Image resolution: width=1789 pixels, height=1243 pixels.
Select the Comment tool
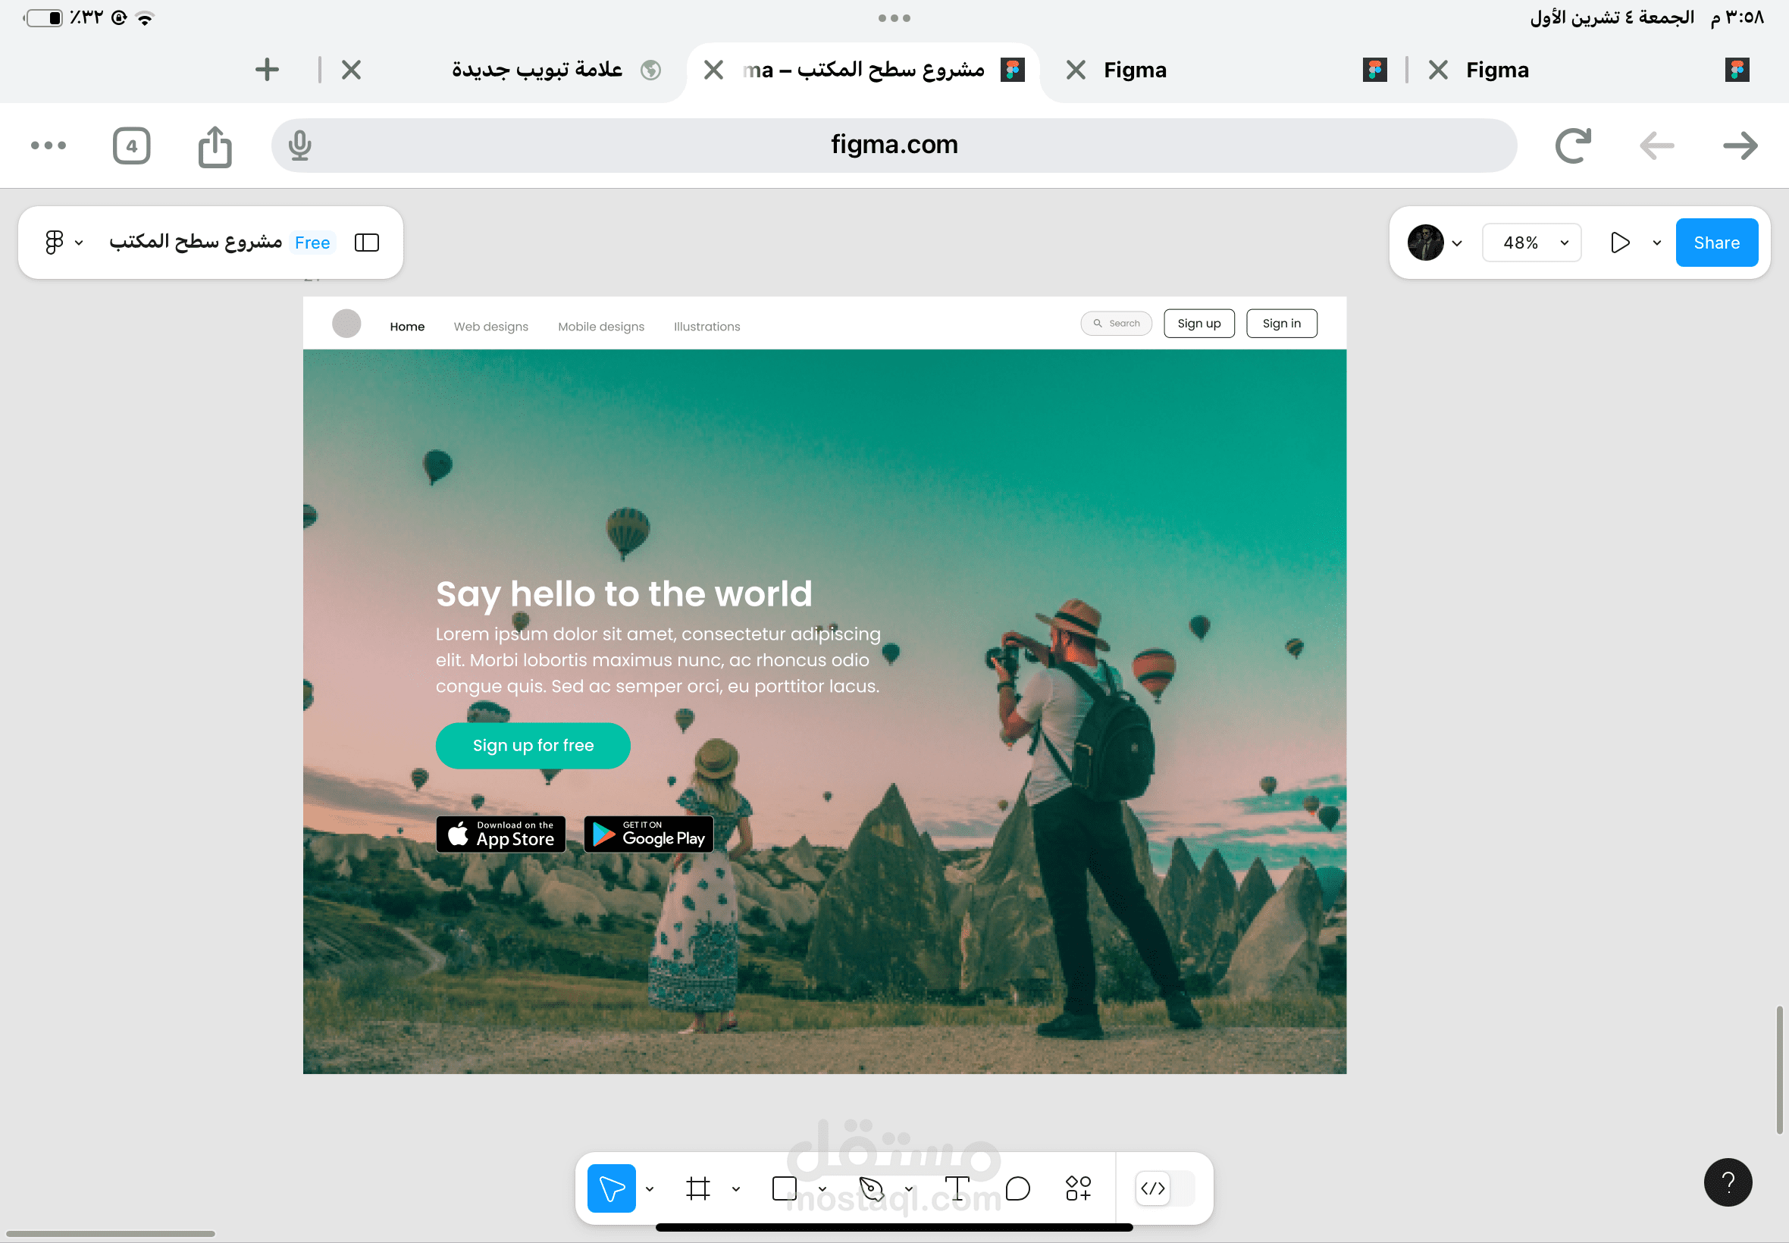coord(1018,1188)
